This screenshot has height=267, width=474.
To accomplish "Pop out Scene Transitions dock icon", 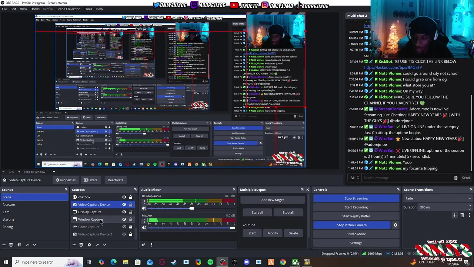I will tap(471, 189).
